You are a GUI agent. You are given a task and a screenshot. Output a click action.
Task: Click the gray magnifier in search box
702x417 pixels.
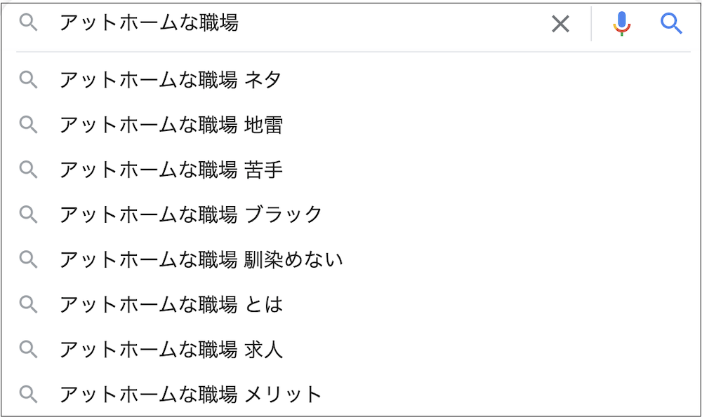click(x=28, y=22)
